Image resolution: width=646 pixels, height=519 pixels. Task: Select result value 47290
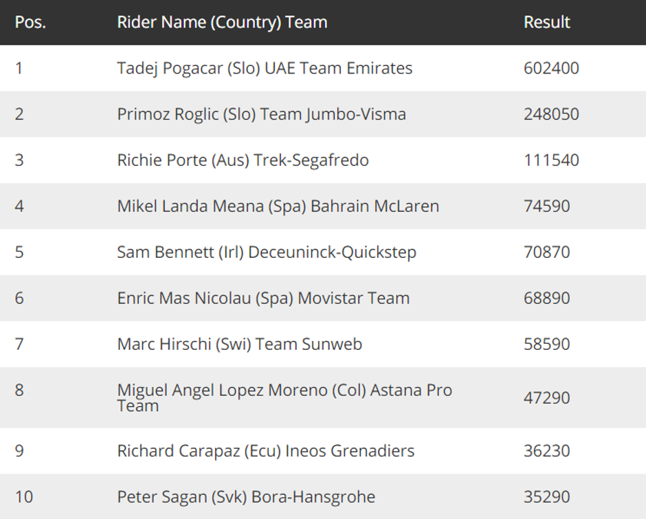click(x=546, y=397)
